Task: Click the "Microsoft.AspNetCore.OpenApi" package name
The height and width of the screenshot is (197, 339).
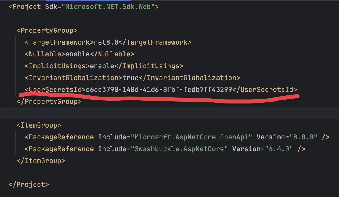Action: 191,137
